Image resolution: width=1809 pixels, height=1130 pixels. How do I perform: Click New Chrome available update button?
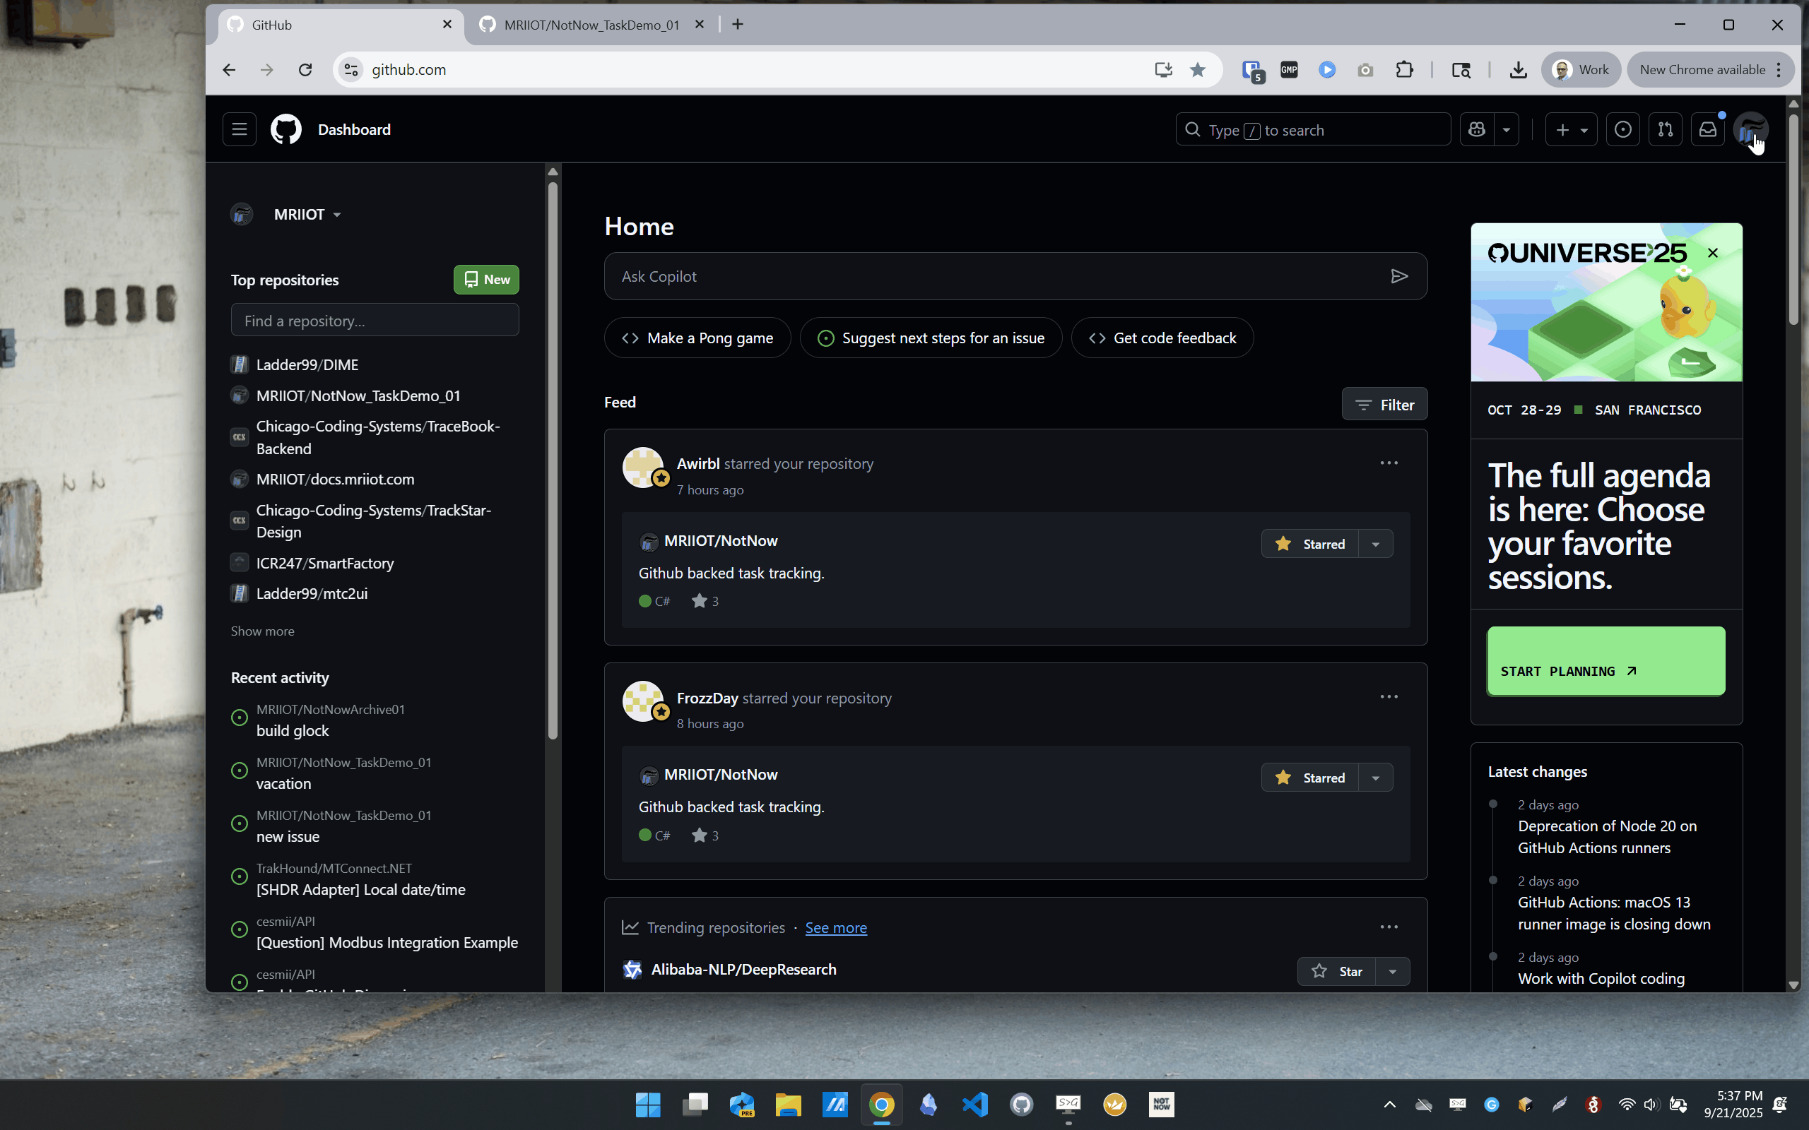coord(1709,69)
